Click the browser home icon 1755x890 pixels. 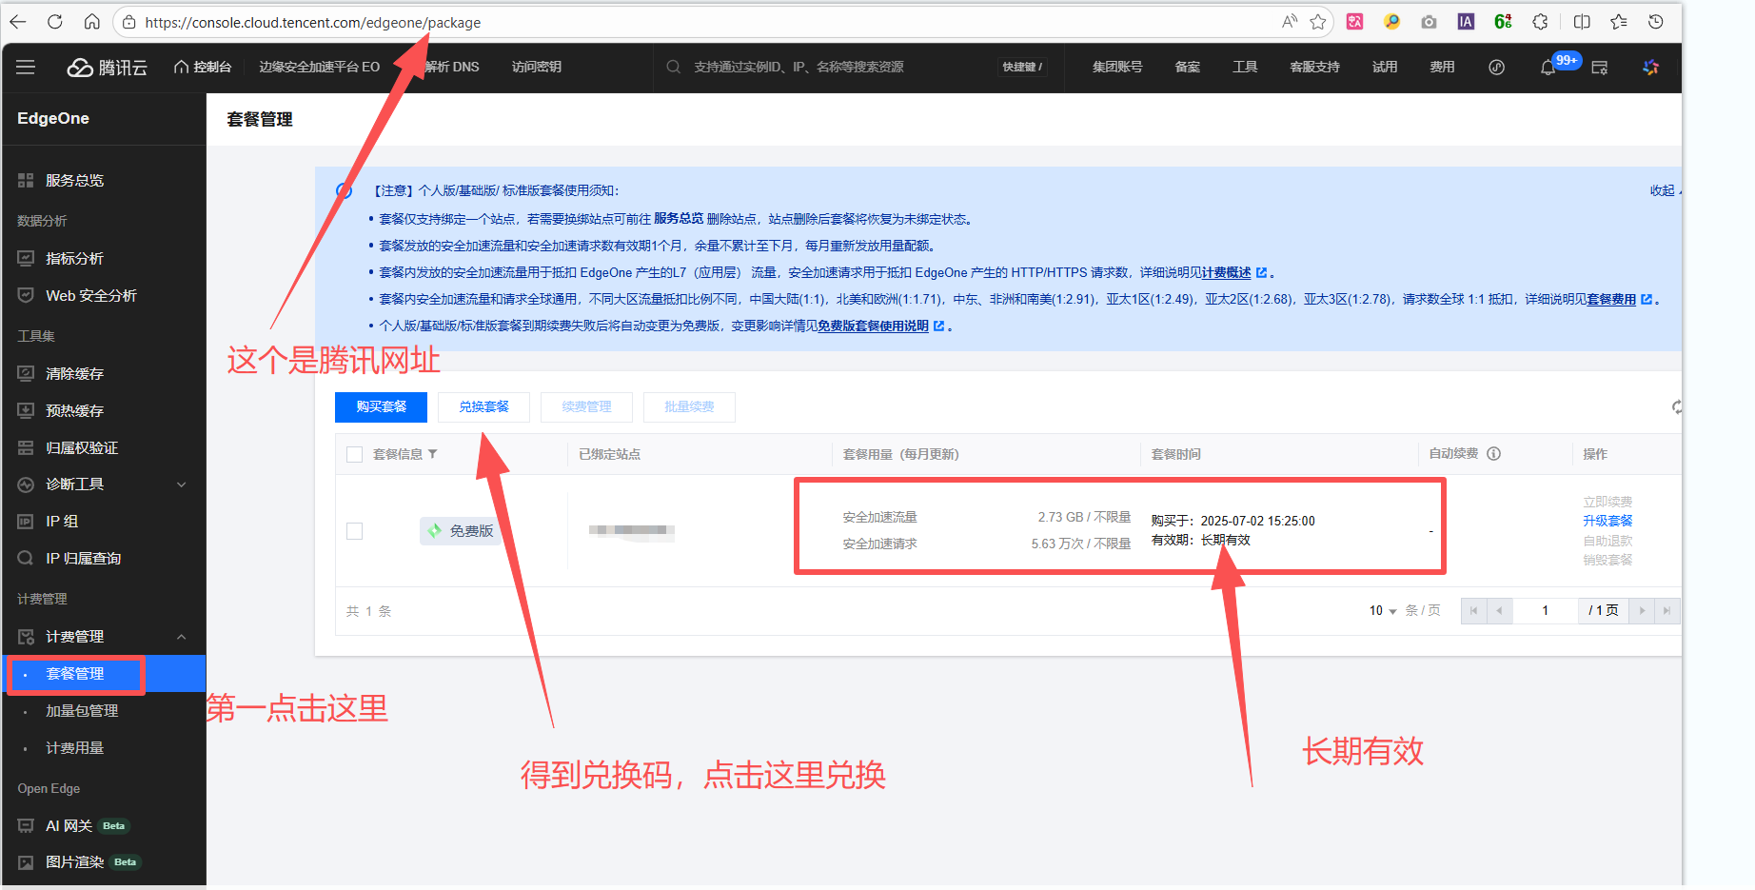point(91,22)
